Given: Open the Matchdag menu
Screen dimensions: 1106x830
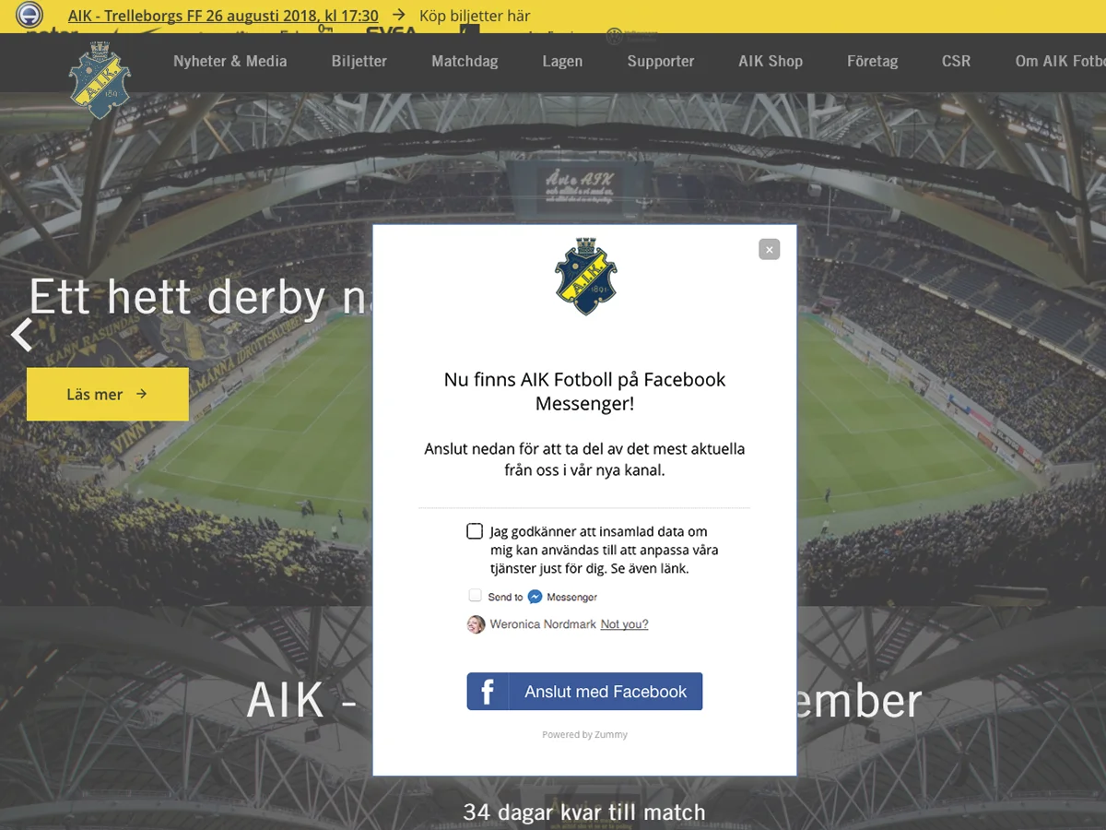Looking at the screenshot, I should point(465,61).
